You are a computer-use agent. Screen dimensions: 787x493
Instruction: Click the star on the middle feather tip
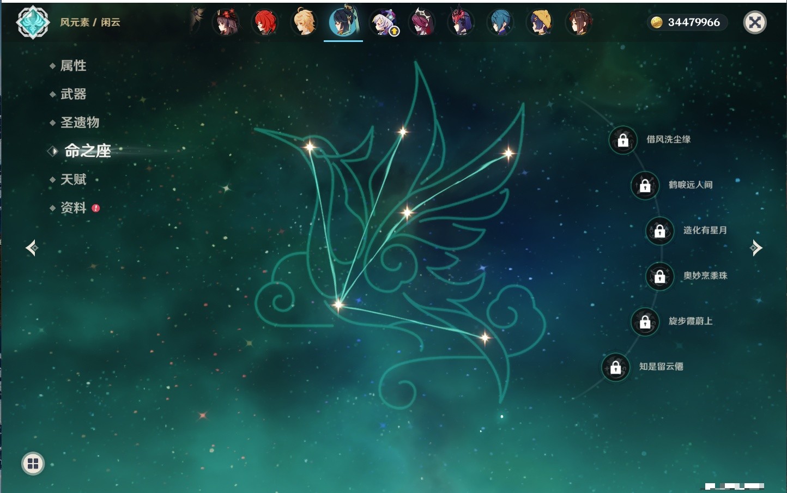[403, 131]
